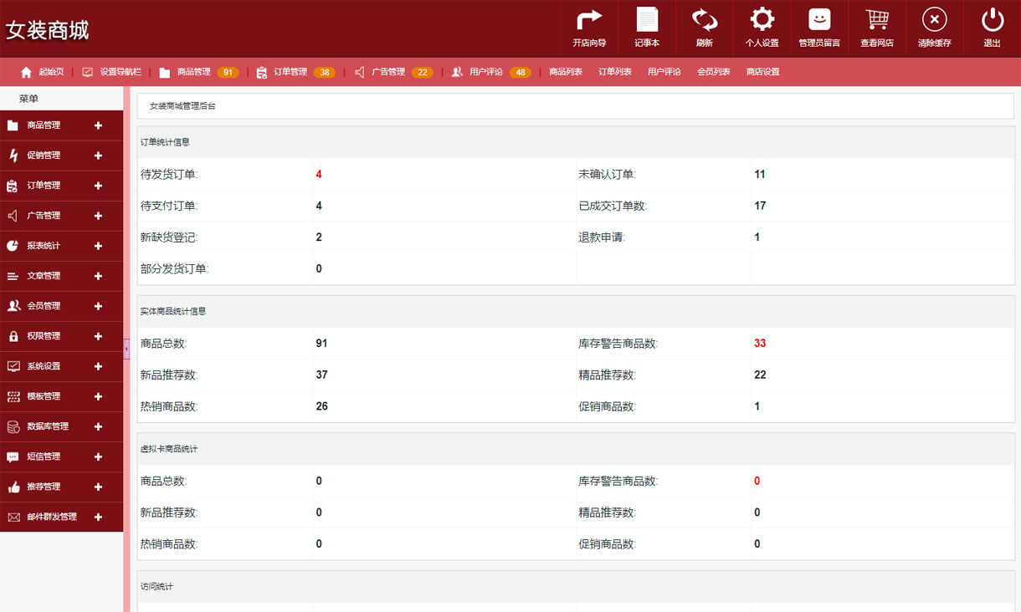This screenshot has width=1021, height=612.
Task: Click the 查看网店 shopping cart icon
Action: [877, 19]
